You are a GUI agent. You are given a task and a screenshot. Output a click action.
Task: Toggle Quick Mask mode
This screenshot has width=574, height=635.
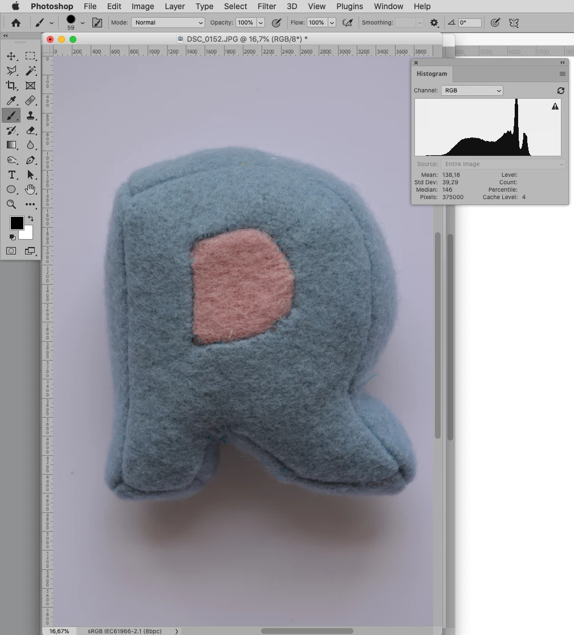point(11,251)
